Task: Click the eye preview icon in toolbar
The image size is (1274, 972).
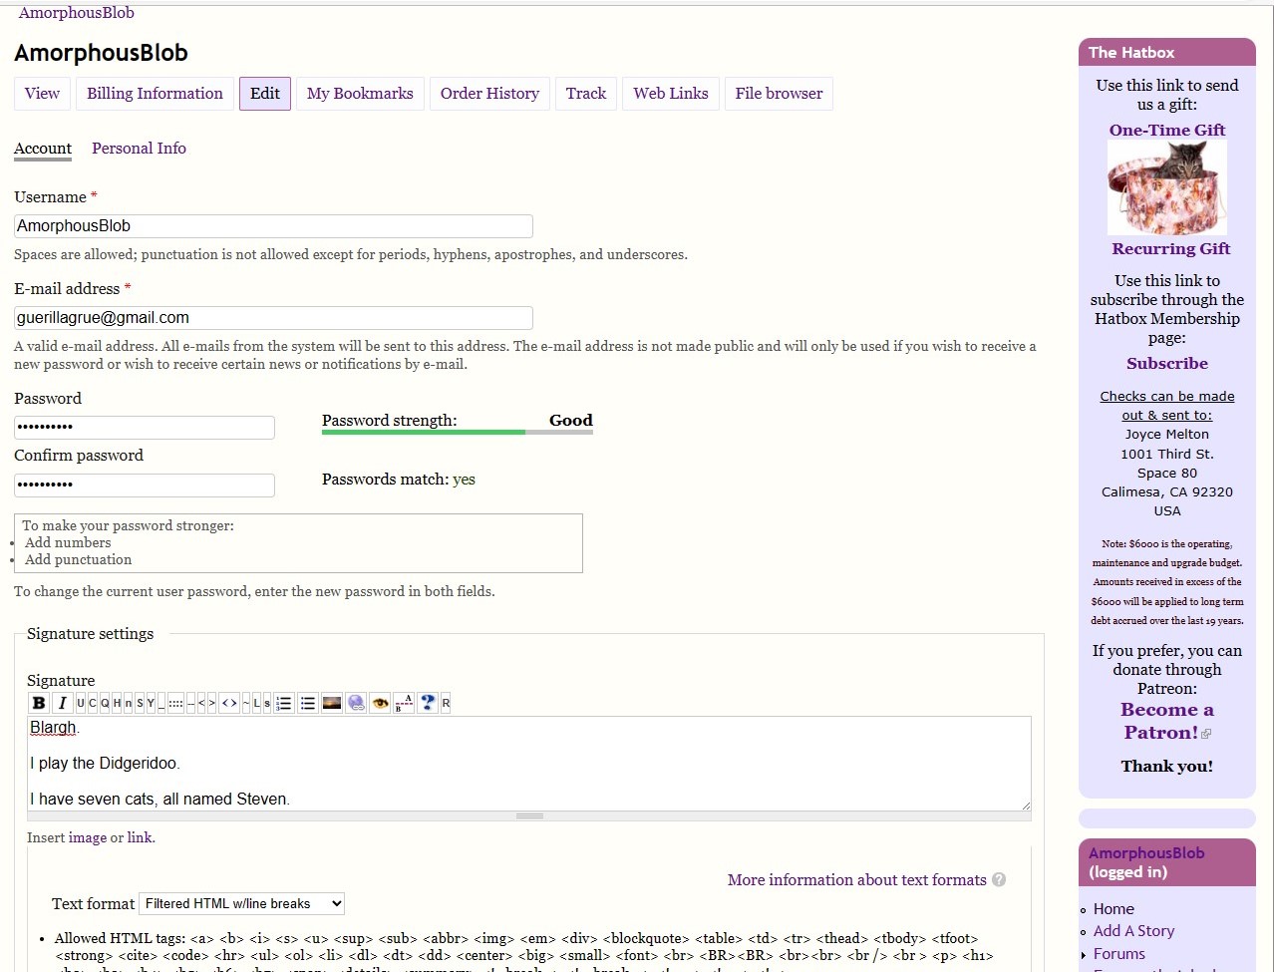Action: pyautogui.click(x=380, y=703)
